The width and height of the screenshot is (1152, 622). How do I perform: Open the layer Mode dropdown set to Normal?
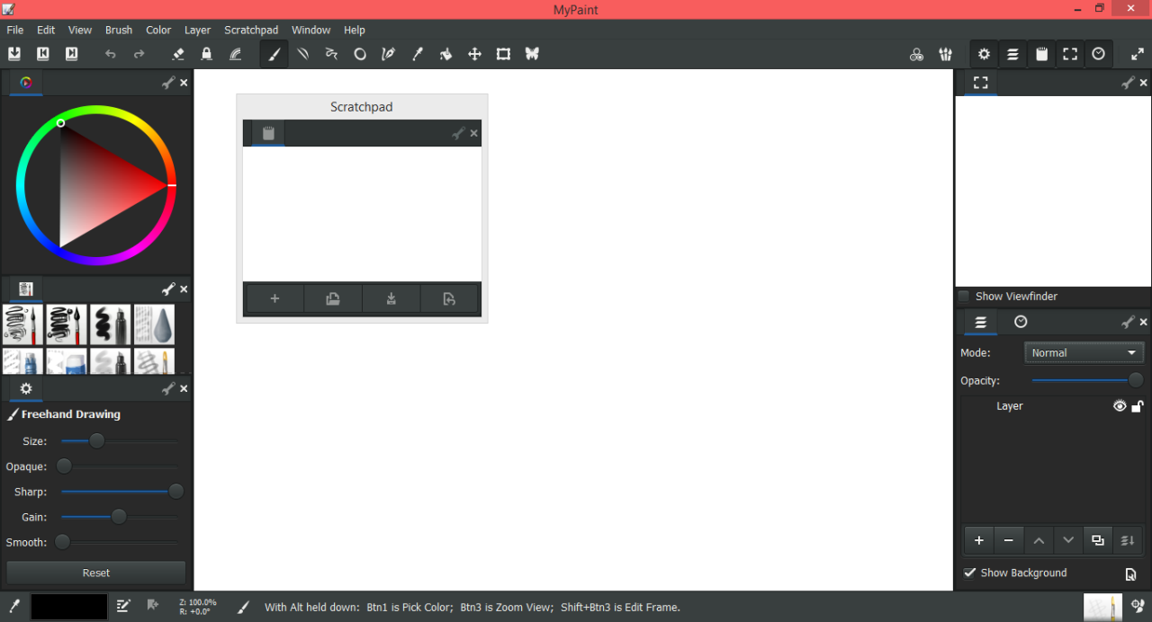click(x=1084, y=353)
